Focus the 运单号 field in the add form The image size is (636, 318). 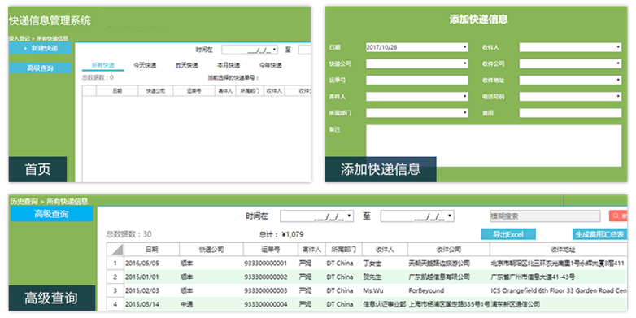coord(417,81)
